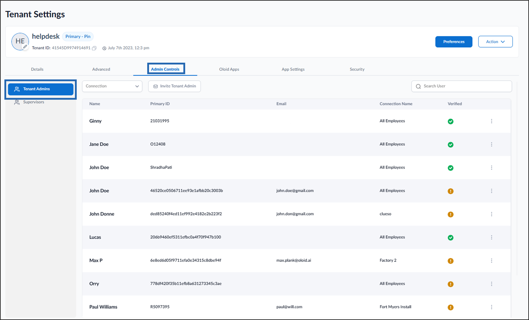
Task: Open the kebab menu for Max P
Action: [x=492, y=260]
